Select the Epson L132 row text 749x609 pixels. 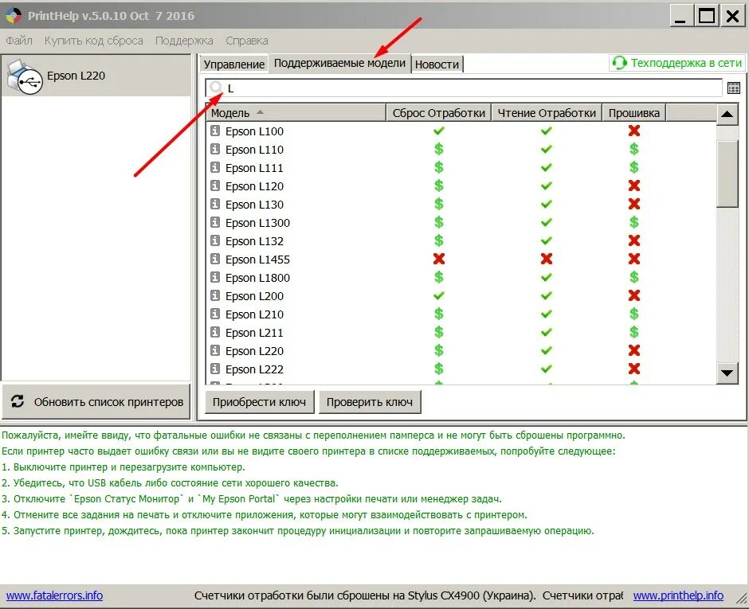click(x=254, y=241)
